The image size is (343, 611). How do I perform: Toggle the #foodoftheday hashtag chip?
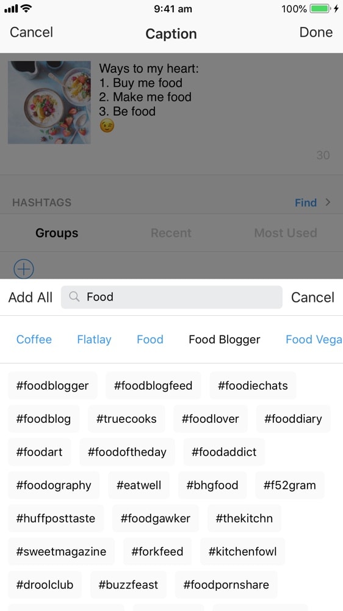coord(127,452)
